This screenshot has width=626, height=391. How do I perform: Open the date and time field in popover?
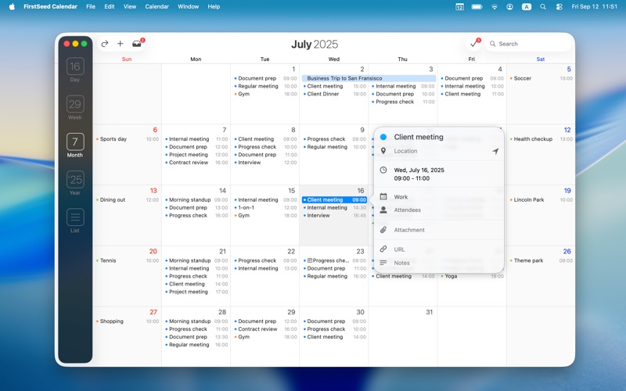(419, 174)
